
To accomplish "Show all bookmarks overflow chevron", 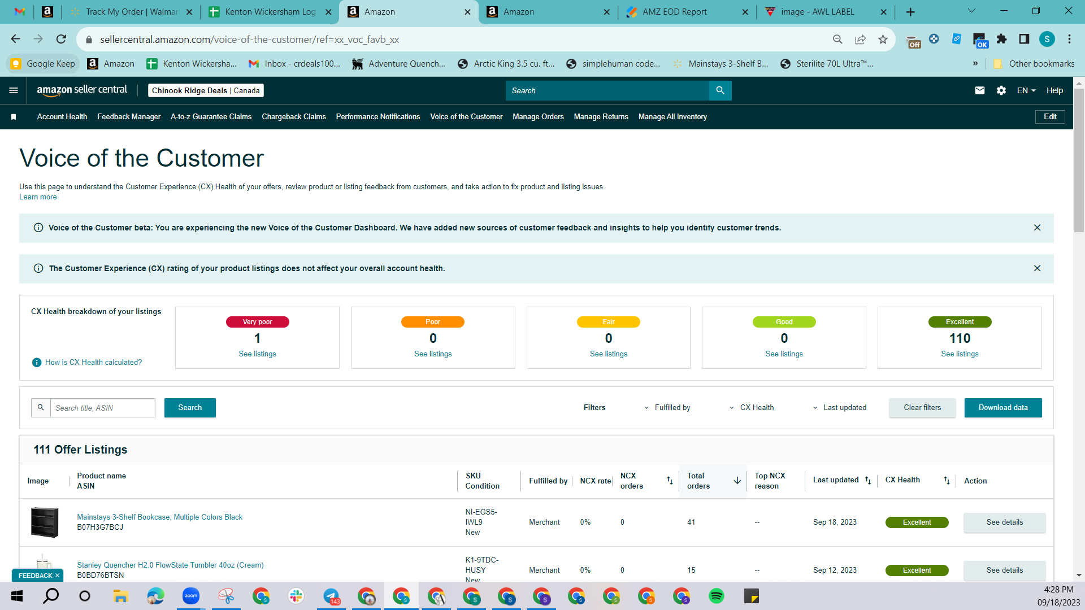I will 975,63.
